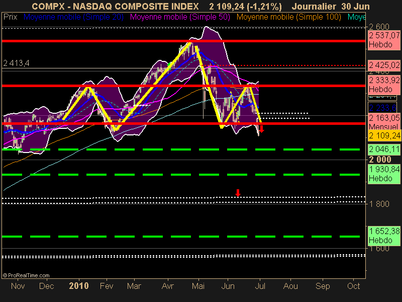Click the COMPX - NASDAQ COMPOSITE INDEX title
This screenshot has width=402, height=302.
tap(115, 6)
